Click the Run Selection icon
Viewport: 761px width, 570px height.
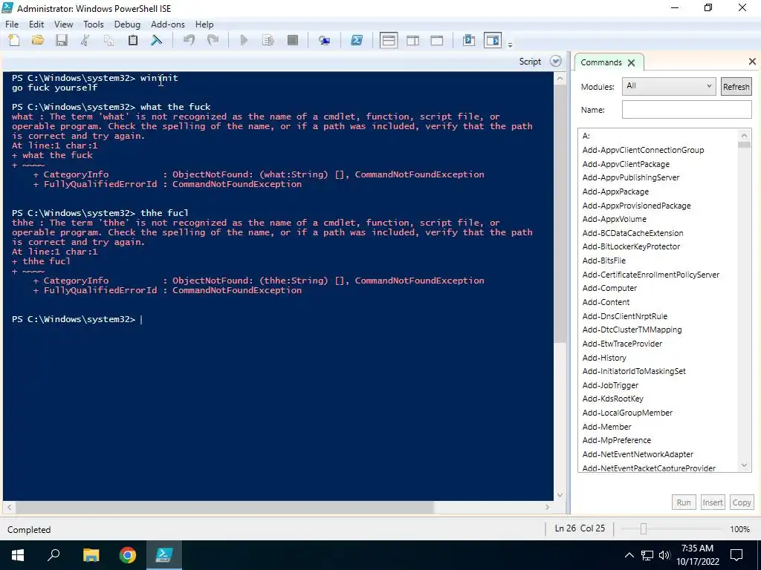tap(268, 40)
